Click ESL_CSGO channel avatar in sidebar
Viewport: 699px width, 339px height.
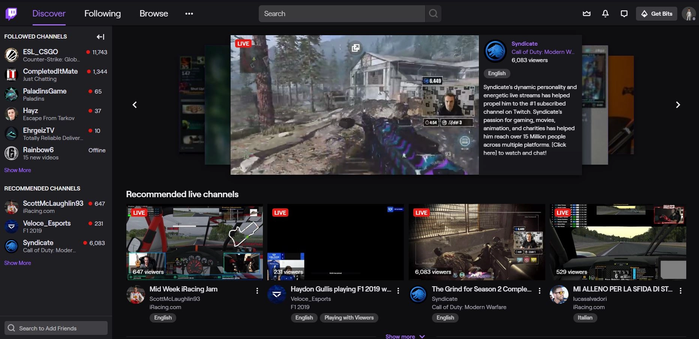(x=11, y=55)
